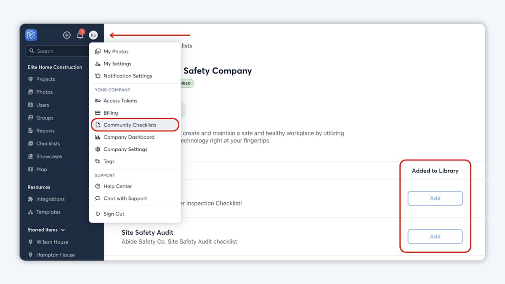Click the plus create icon

click(x=67, y=35)
